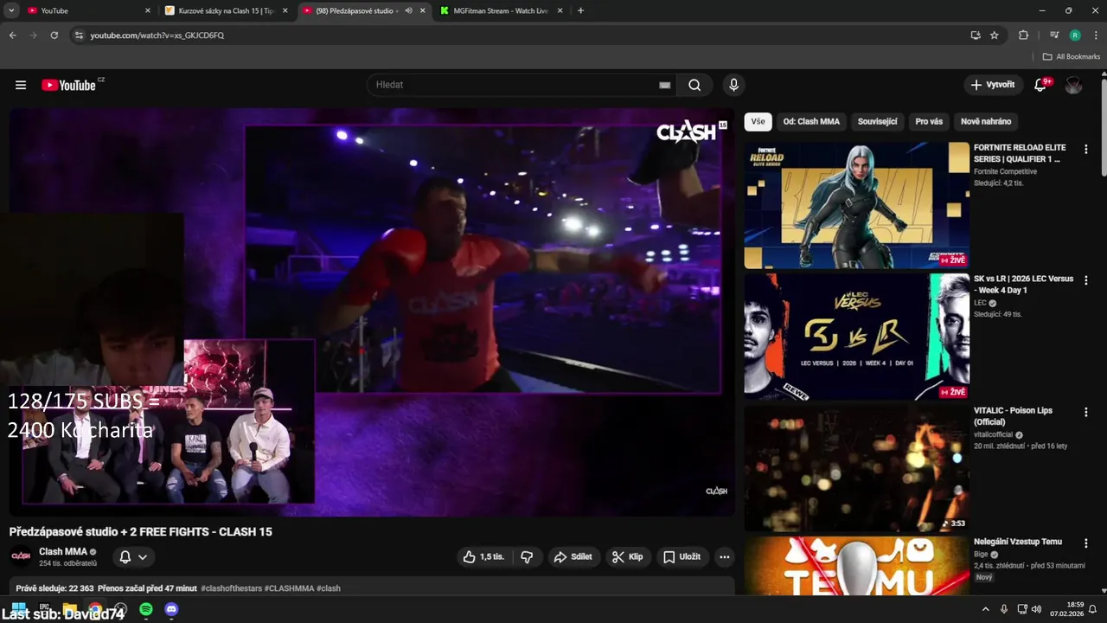
Task: Open Chrome profile R avatar
Action: [1075, 35]
